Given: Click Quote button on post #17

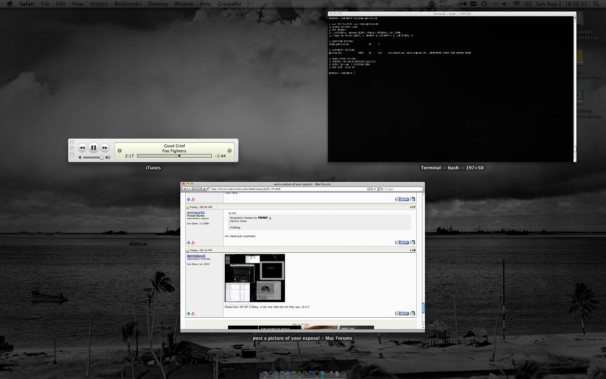Looking at the screenshot, I should 402,243.
